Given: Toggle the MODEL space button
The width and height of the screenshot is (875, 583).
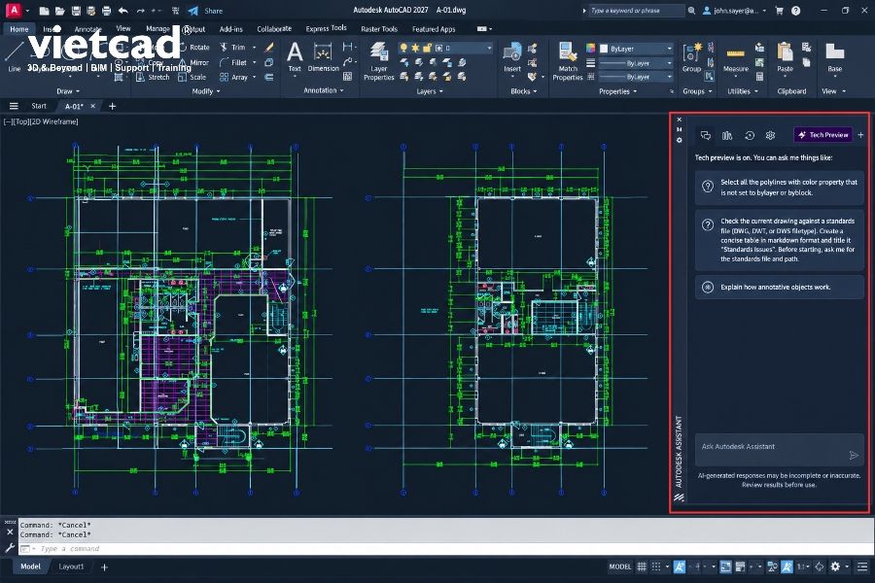Looking at the screenshot, I should click(x=620, y=566).
